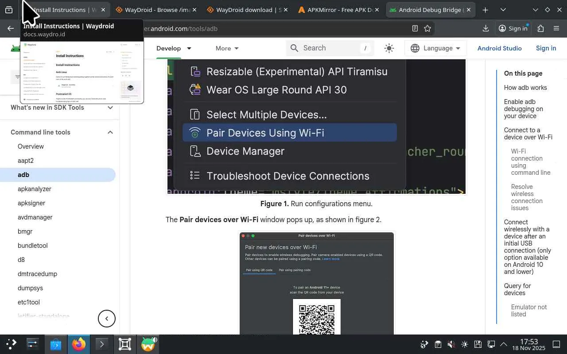The height and width of the screenshot is (354, 567).
Task: Open dmtracedump in the sidebar
Action: tap(37, 274)
